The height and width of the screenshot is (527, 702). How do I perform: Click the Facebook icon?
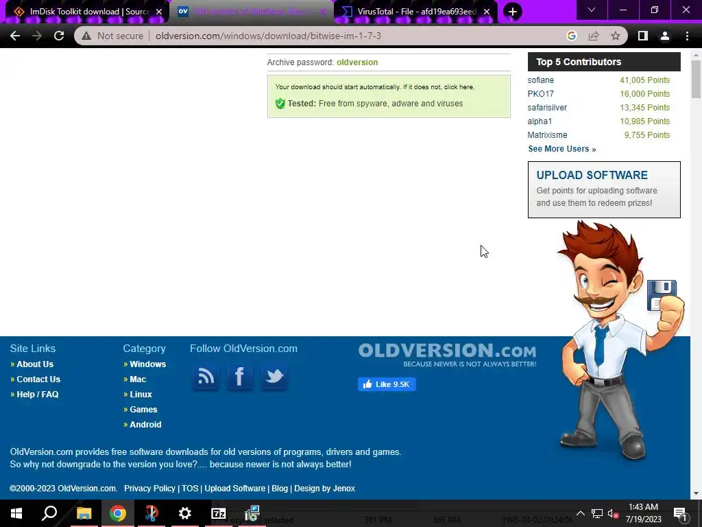click(x=239, y=377)
